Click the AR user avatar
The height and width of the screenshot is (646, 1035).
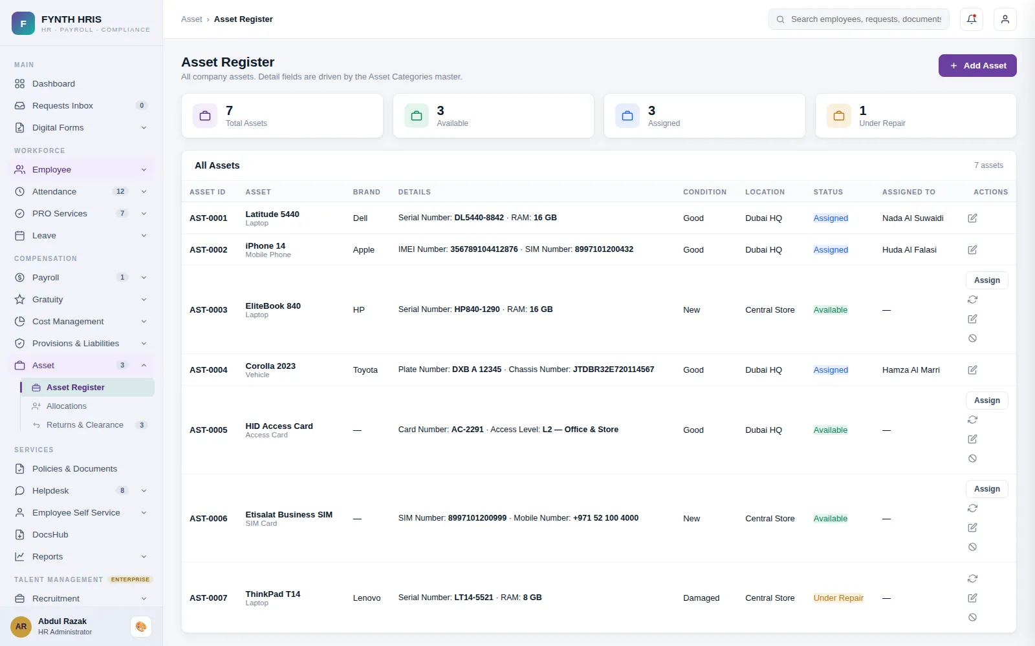click(x=21, y=627)
